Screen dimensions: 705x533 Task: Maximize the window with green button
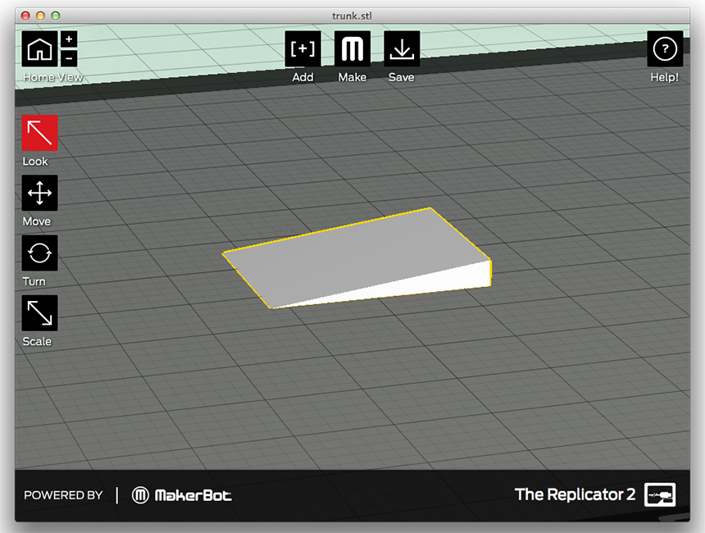click(x=55, y=16)
